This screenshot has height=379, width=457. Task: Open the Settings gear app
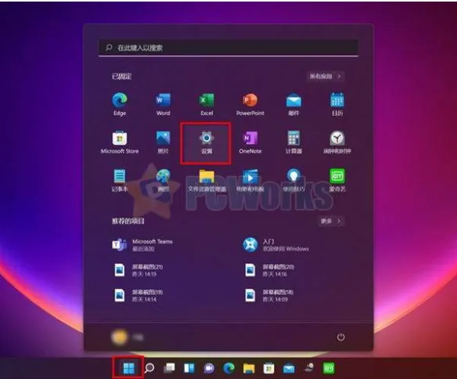click(x=207, y=143)
